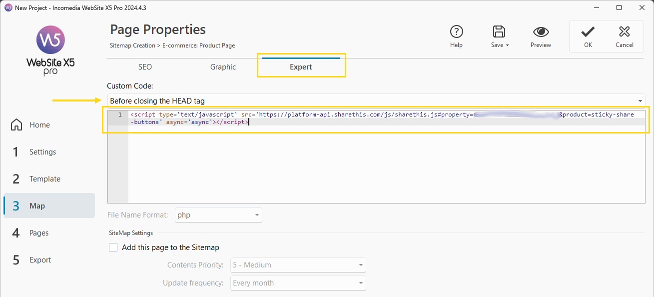Open the Contents Priority dropdown
Viewport: 654px width, 297px height.
pos(298,265)
